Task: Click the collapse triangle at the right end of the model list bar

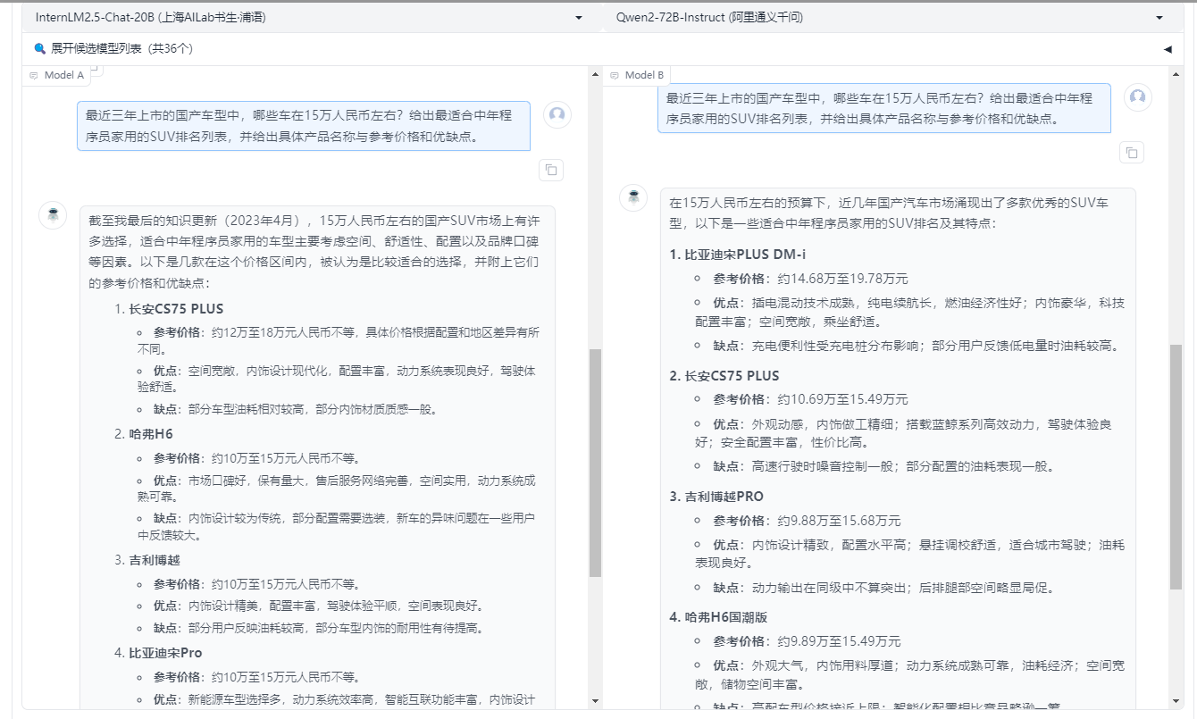Action: (1168, 49)
